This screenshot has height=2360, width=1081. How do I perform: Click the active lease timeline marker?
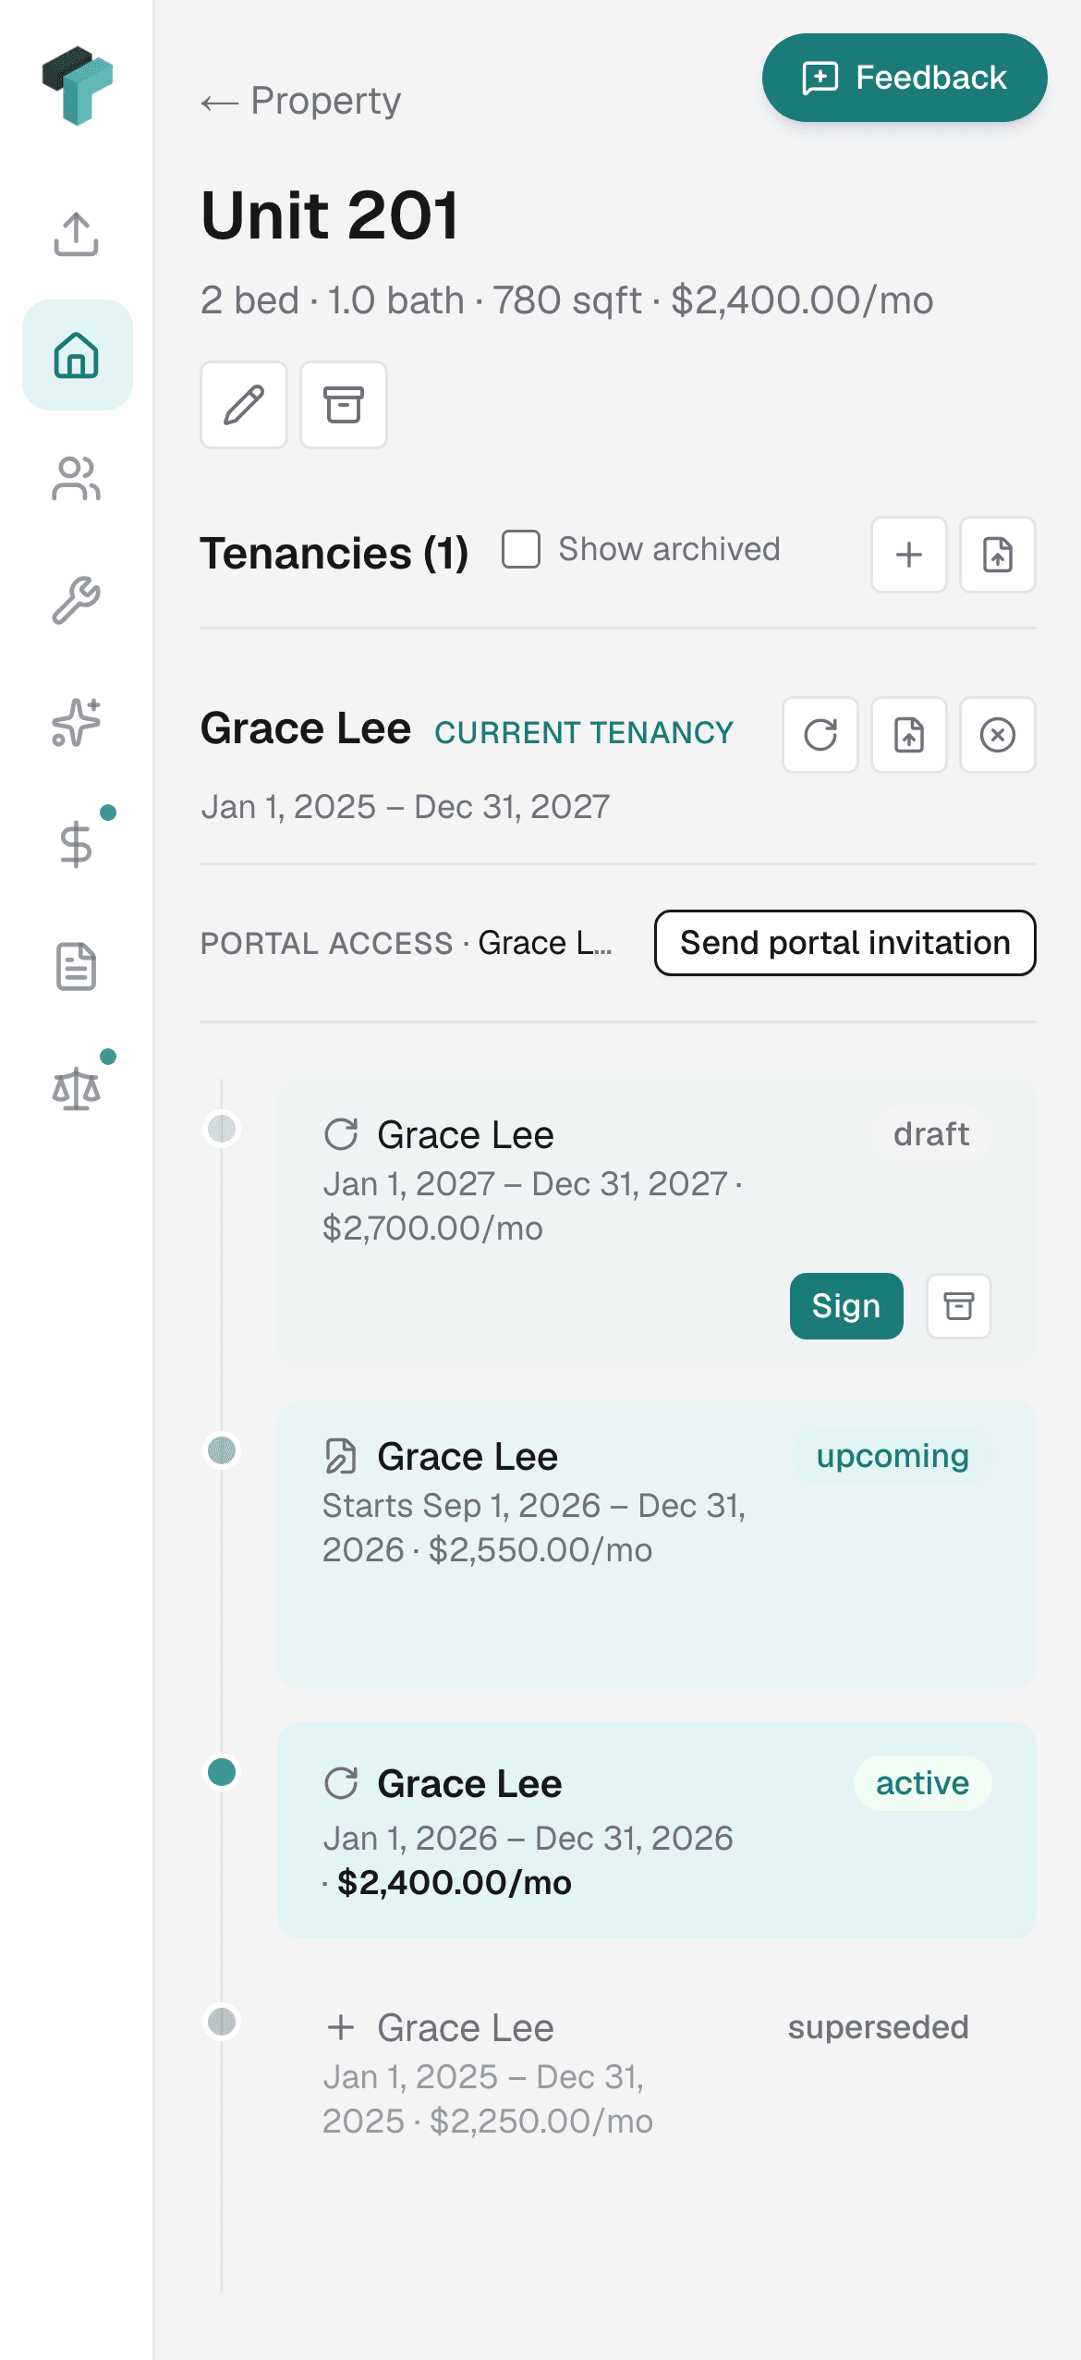[x=222, y=1772]
